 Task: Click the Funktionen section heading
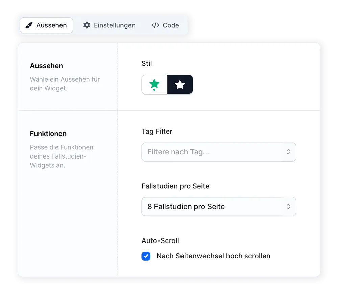48,134
